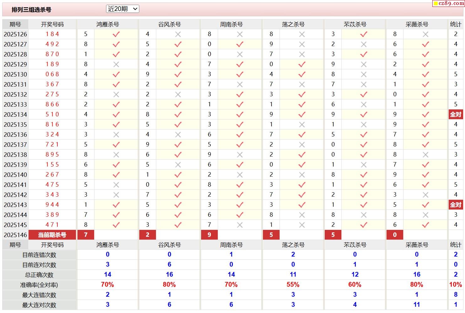Viewport: 465px width, 313px height.
Task: Click the check mark for 芣苡 in row 2025126
Action: tap(364, 34)
